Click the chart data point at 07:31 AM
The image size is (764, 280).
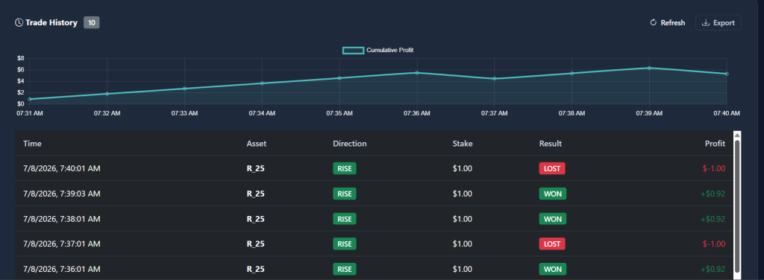tap(30, 99)
